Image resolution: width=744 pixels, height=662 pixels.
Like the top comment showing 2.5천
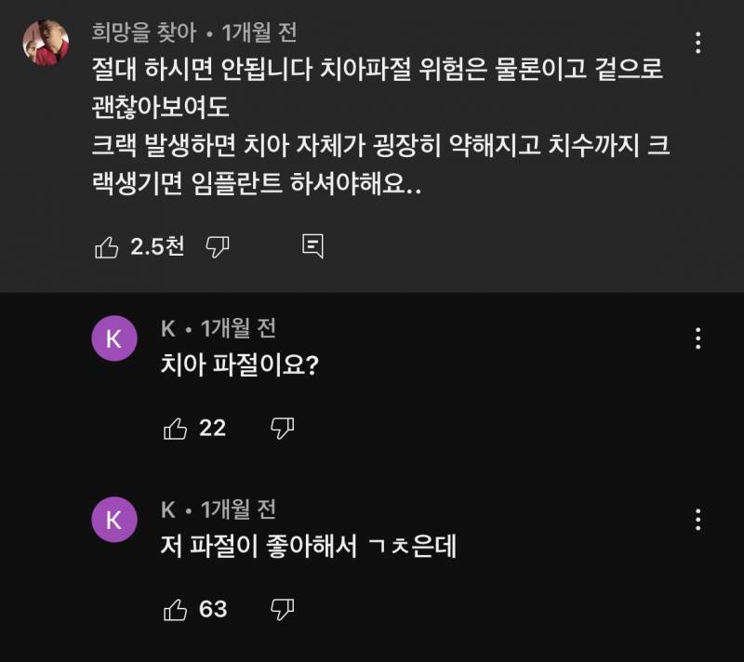[107, 247]
